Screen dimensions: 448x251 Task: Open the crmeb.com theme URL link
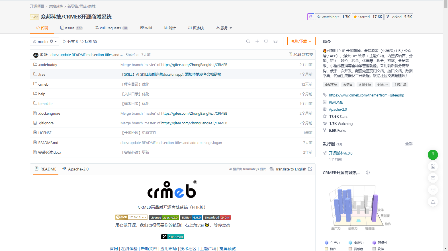pos(367,95)
